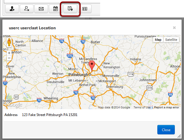184x140 pixels.
Task: Zoom in with the plus button
Action: [9, 53]
